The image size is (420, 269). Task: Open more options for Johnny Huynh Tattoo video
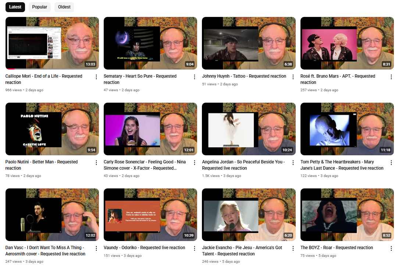(x=293, y=77)
